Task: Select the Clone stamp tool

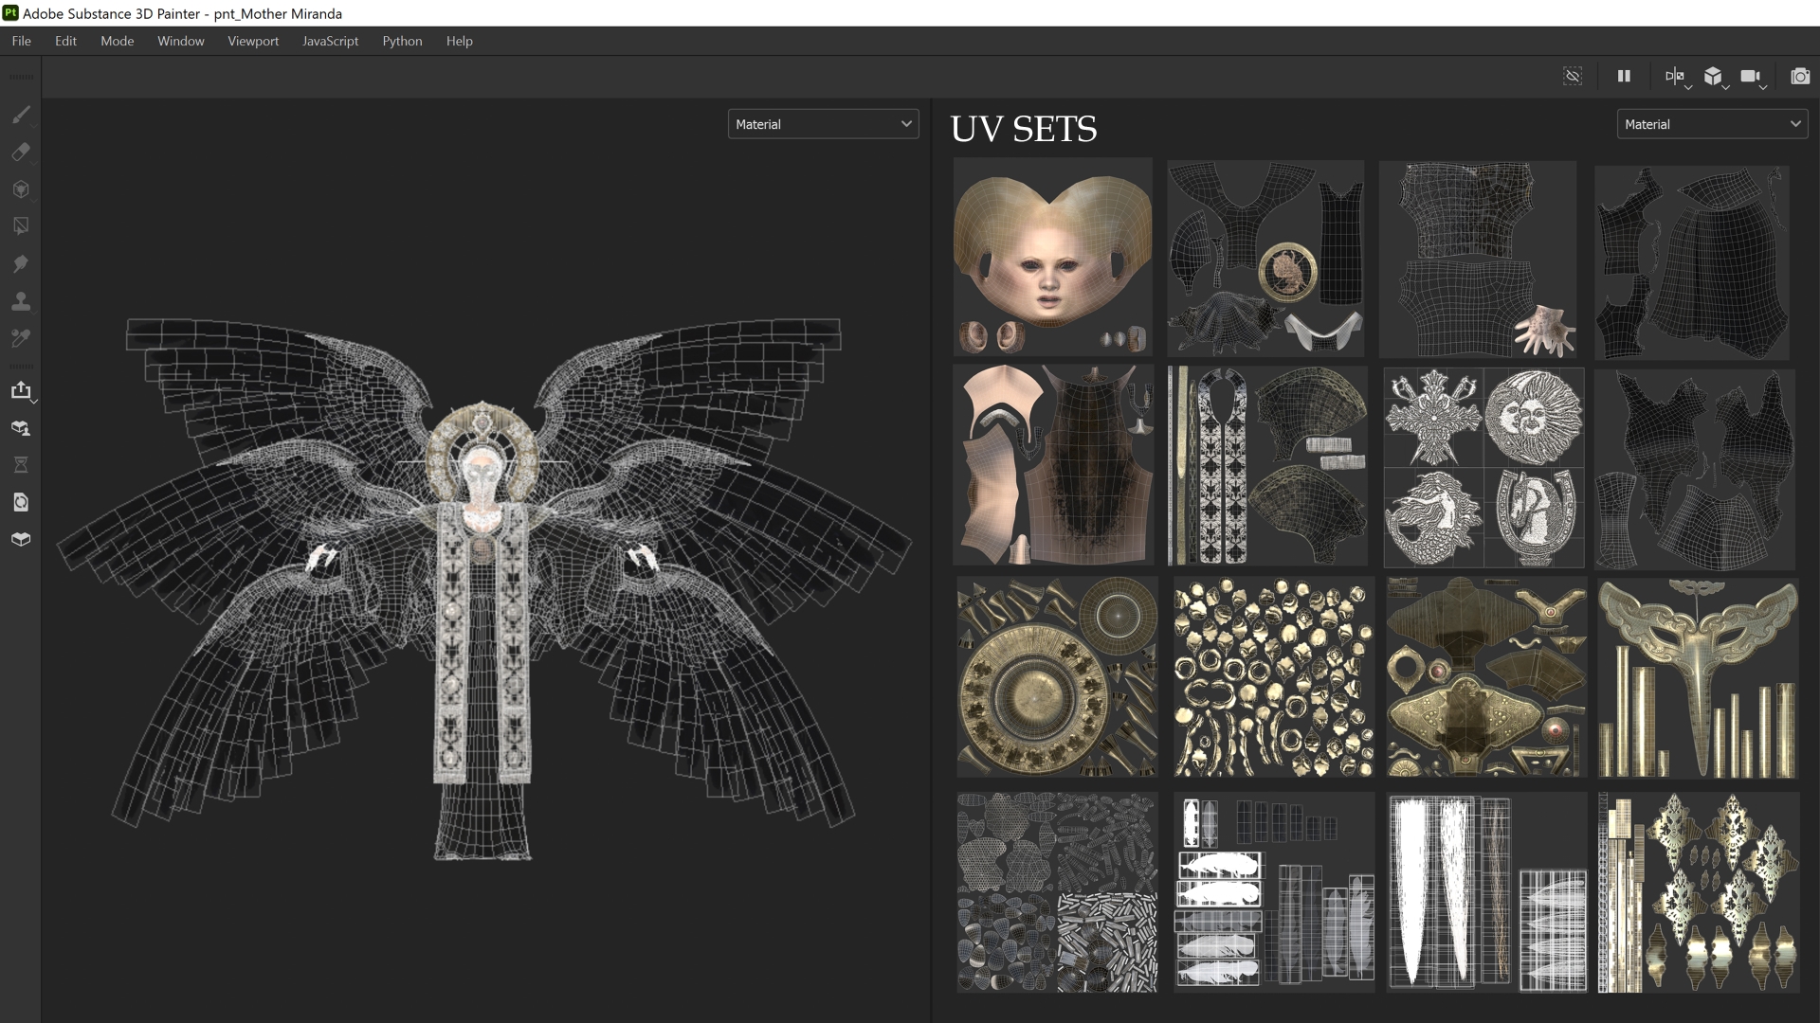Action: point(20,301)
